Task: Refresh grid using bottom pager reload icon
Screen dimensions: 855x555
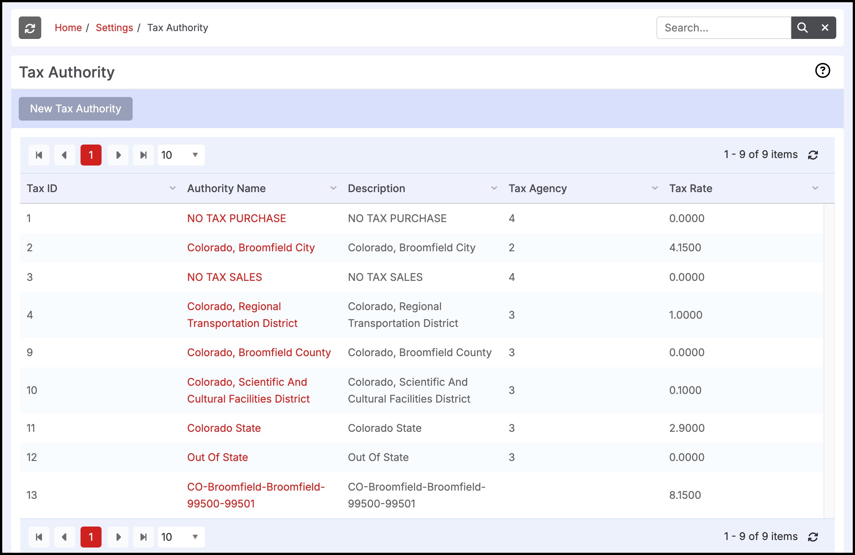Action: (813, 537)
